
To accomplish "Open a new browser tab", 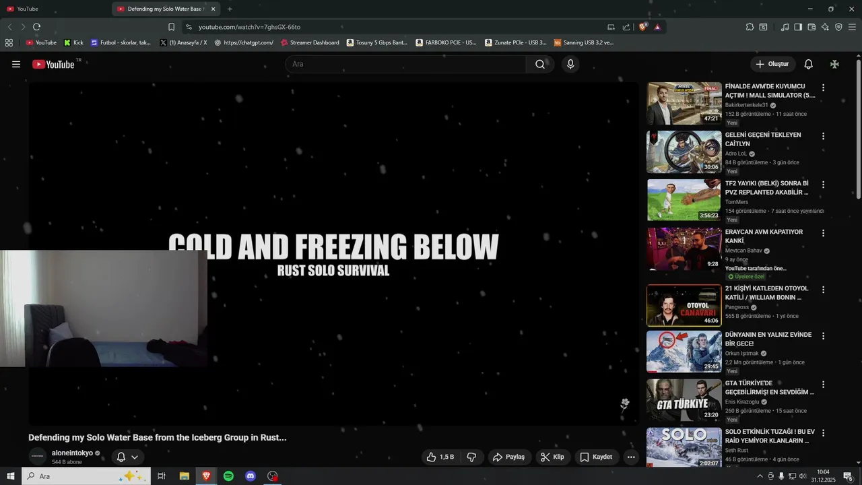I will point(230,9).
